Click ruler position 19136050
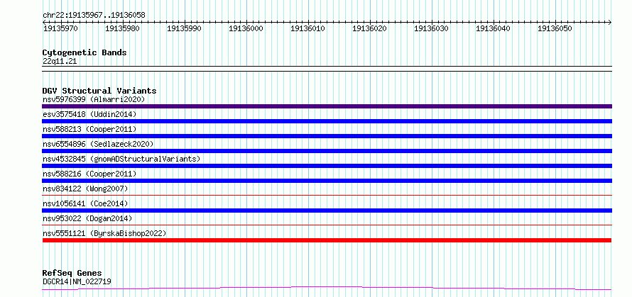 (x=555, y=29)
